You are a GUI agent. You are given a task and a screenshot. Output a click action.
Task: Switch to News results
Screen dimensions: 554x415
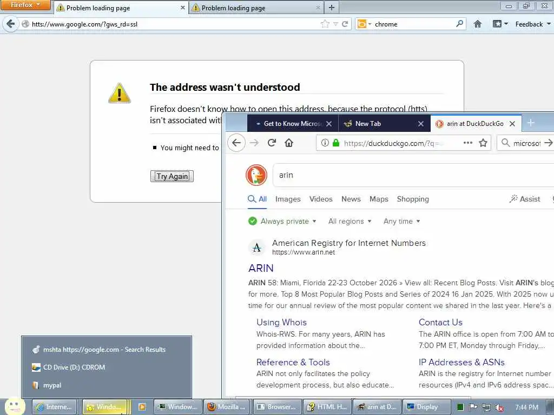351,199
